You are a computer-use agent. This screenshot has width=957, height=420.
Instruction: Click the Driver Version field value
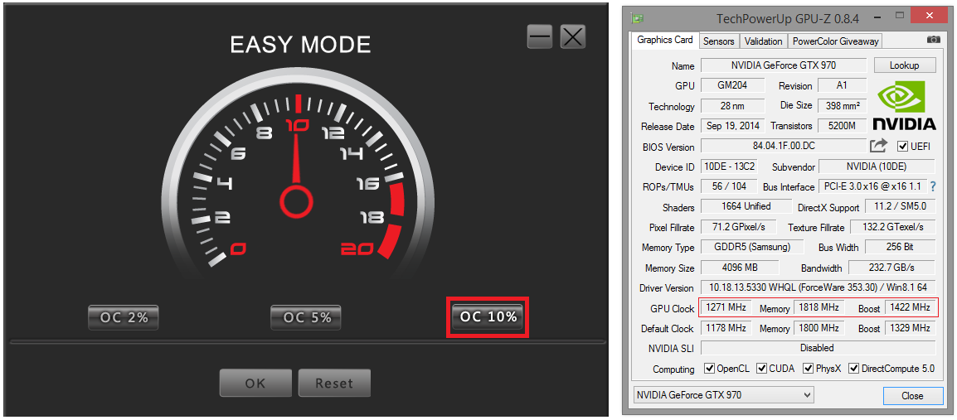(818, 287)
